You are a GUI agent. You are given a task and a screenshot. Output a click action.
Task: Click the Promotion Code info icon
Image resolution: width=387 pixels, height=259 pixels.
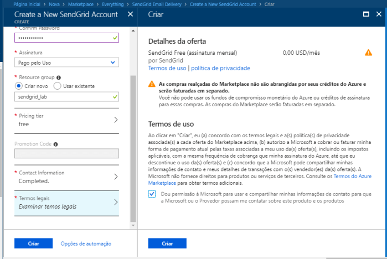pos(55,144)
